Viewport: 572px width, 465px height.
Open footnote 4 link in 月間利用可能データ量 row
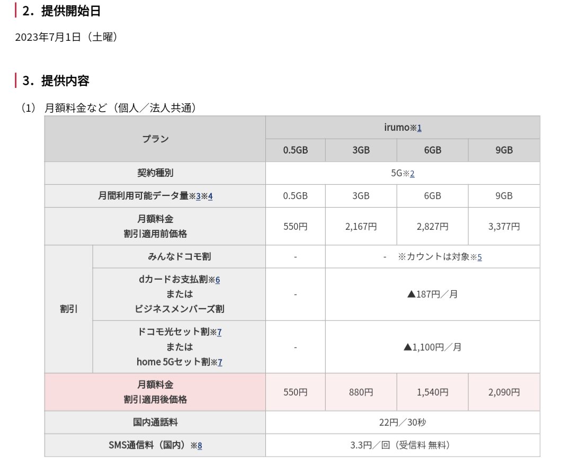click(x=210, y=196)
